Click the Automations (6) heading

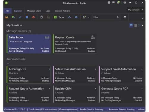[16, 59]
